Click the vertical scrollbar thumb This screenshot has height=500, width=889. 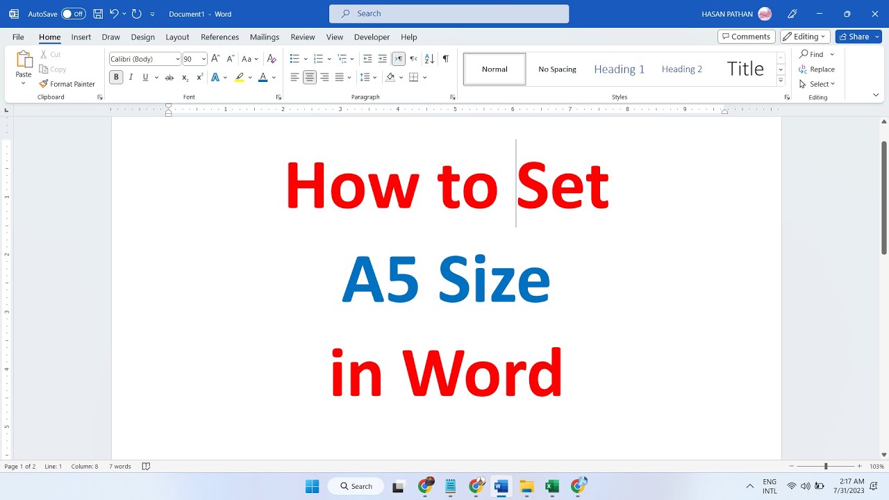(x=884, y=198)
